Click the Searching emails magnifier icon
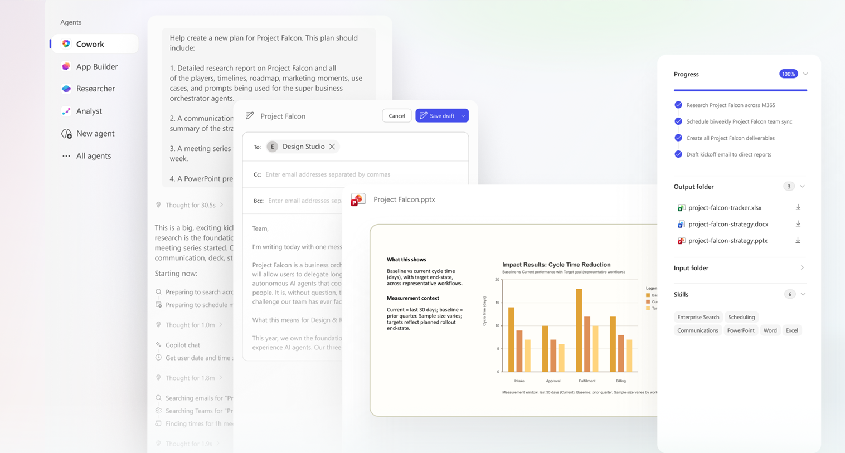 [158, 398]
